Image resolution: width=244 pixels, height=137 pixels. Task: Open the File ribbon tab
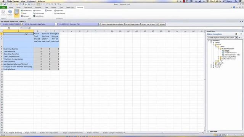tap(3, 7)
